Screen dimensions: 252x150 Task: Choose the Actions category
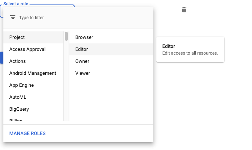tap(33, 61)
